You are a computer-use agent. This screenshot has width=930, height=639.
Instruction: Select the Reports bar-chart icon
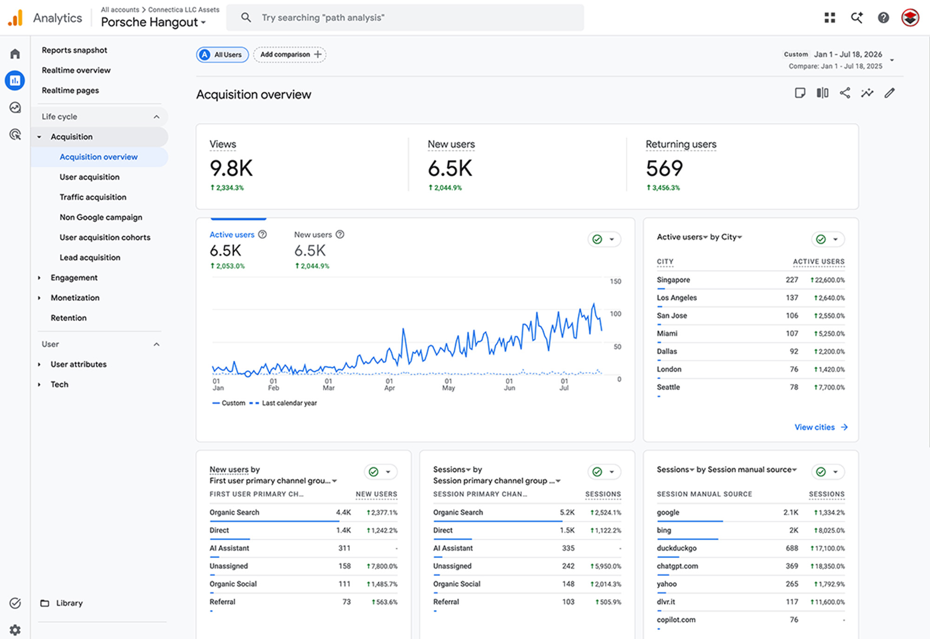[x=15, y=80]
